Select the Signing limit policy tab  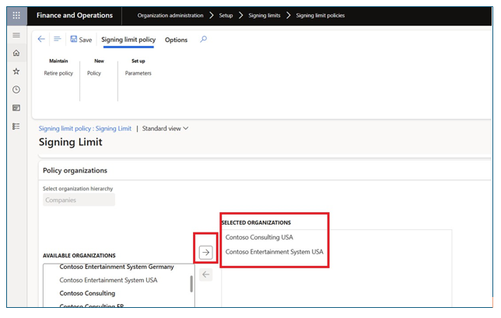pyautogui.click(x=128, y=40)
